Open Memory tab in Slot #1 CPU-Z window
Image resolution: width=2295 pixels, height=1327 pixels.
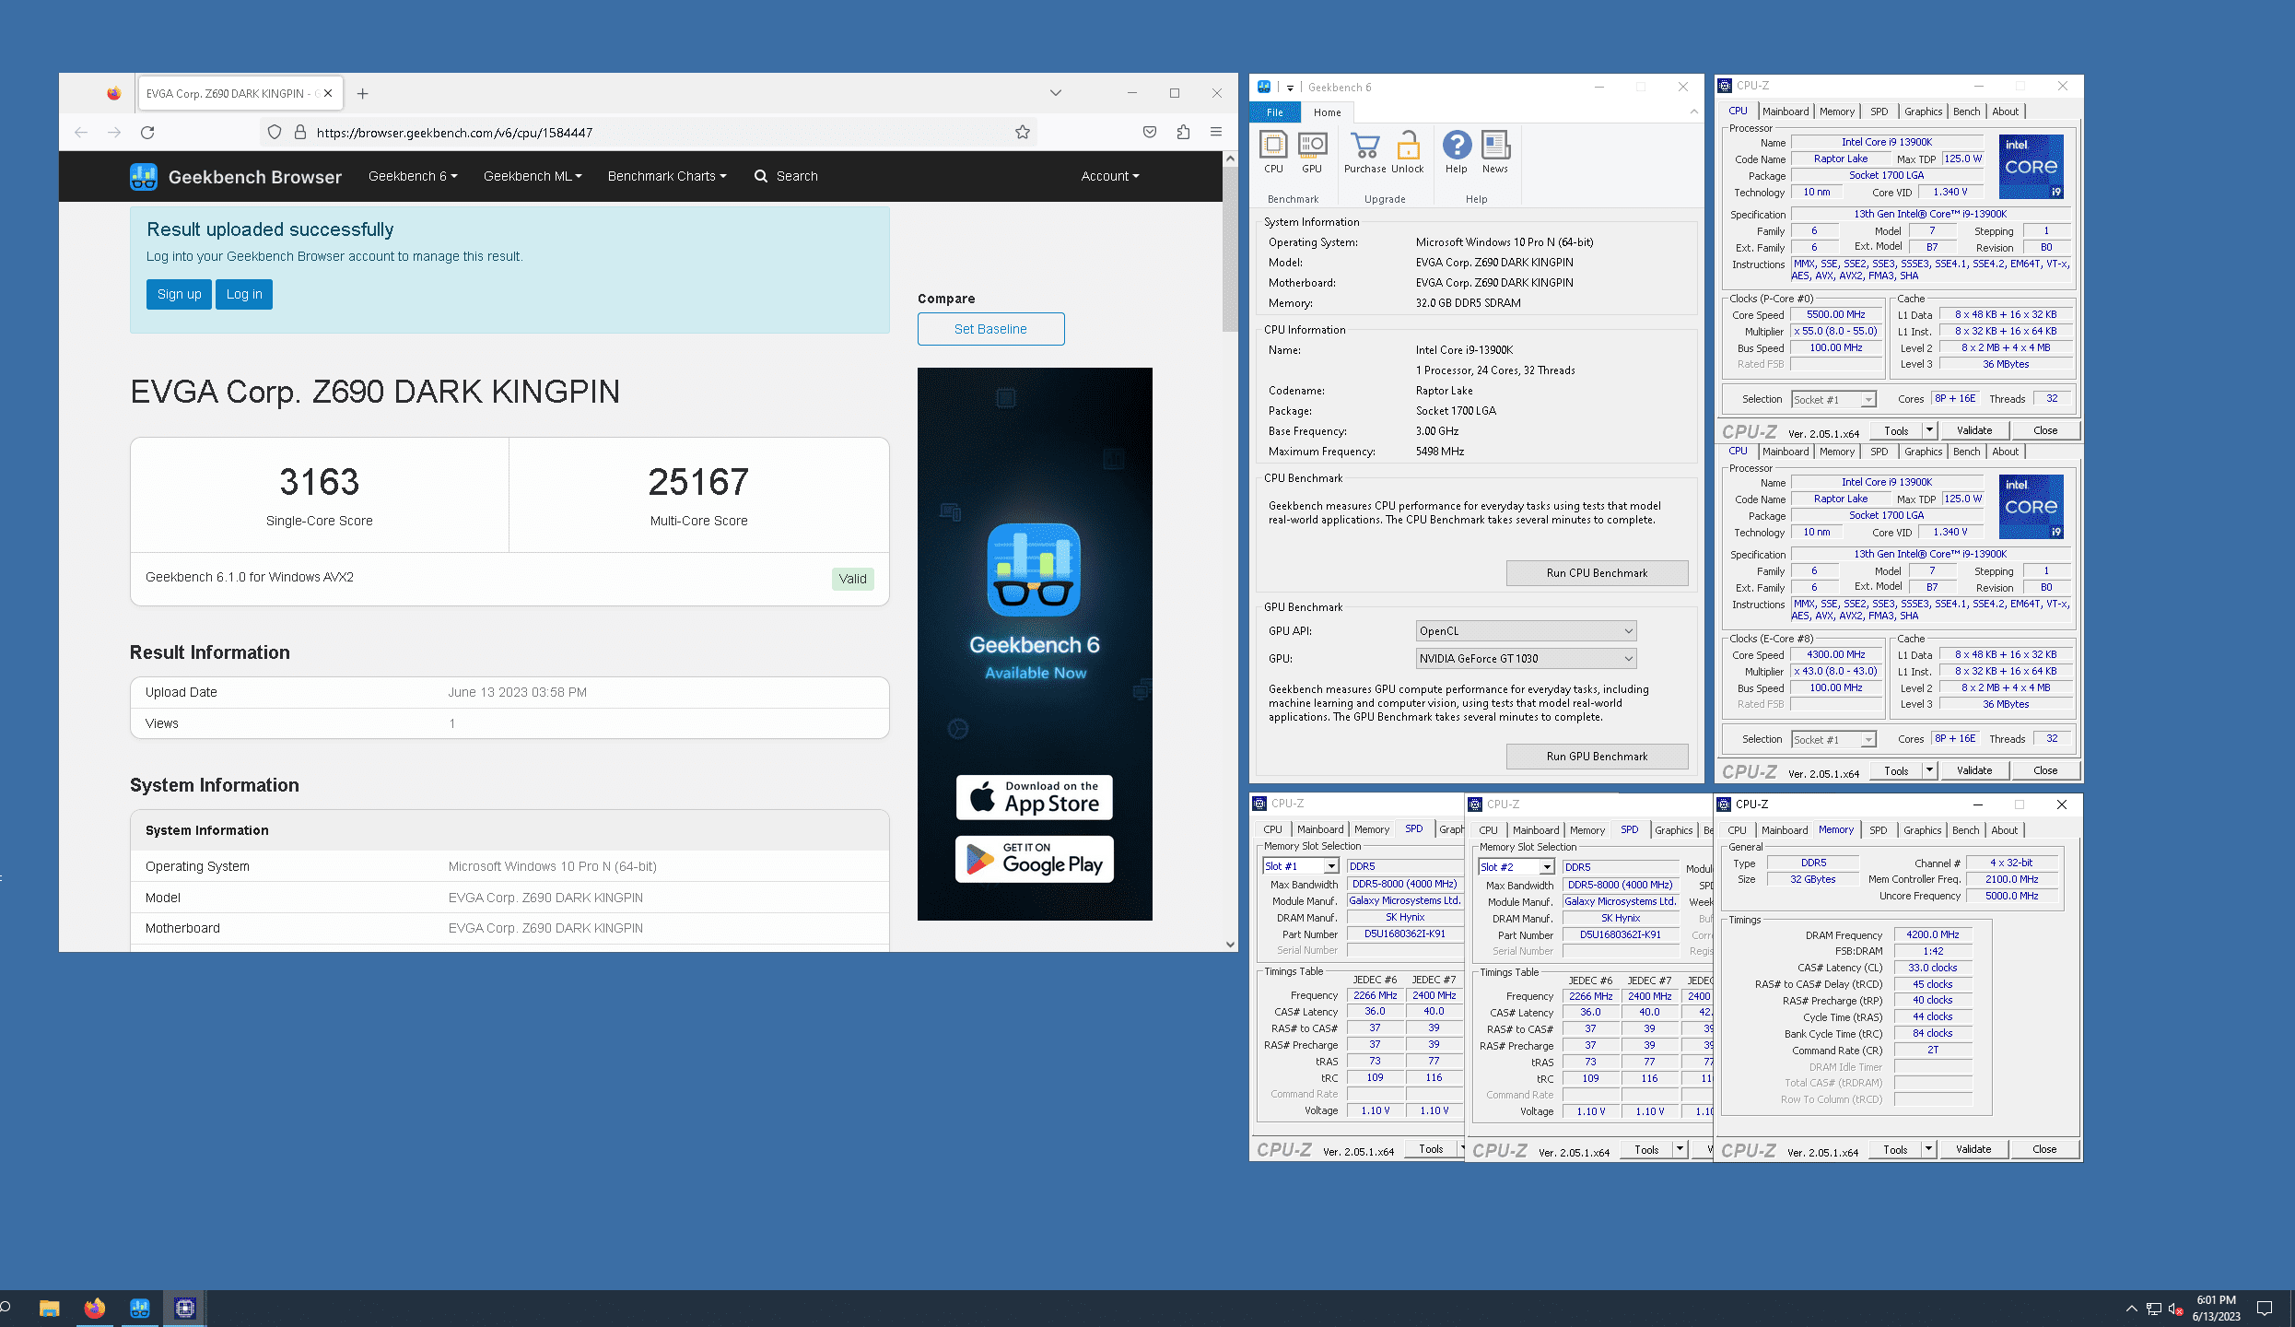coord(1372,829)
